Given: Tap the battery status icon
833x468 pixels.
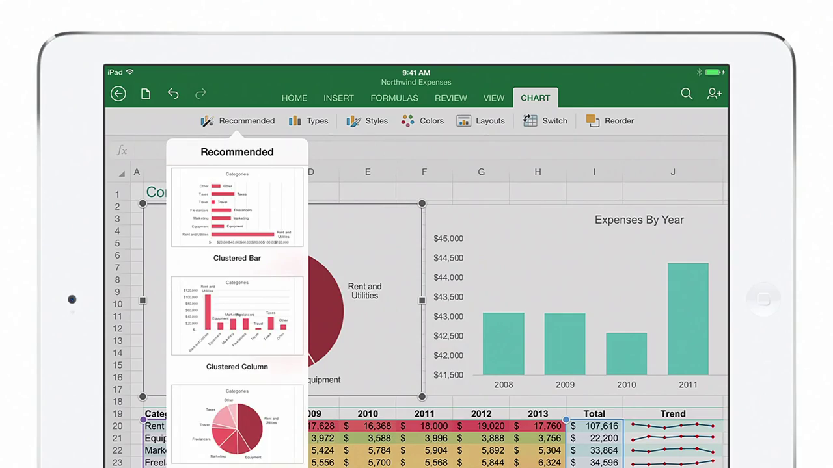Looking at the screenshot, I should click(x=715, y=72).
